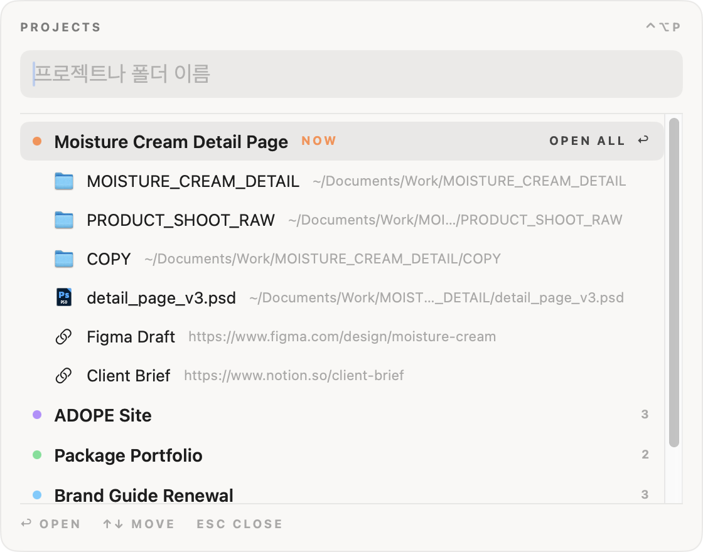Click the link icon beside Client Brief
The image size is (703, 552).
click(63, 376)
